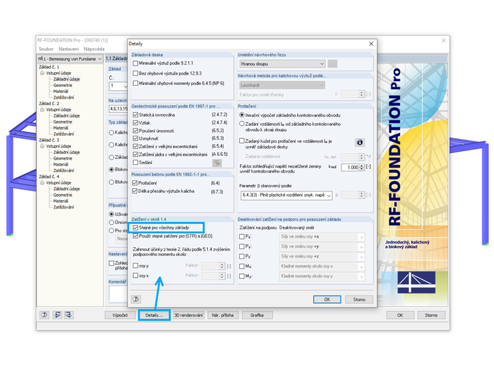Toggle Použít stejné zatížení pro (STR) a (GEO)

coord(135,236)
